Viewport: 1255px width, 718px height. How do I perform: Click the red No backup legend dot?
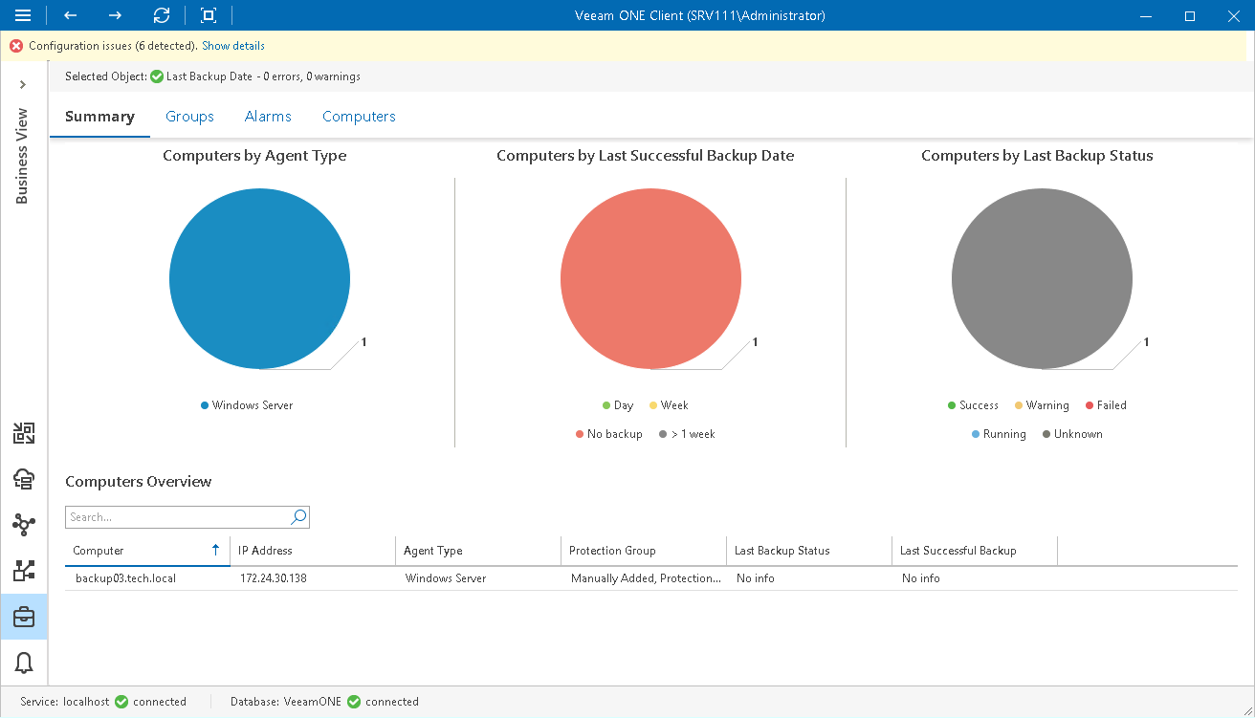pyautogui.click(x=580, y=434)
